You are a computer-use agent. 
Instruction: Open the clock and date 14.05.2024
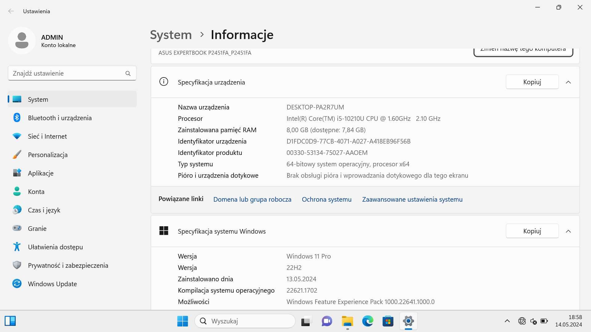coord(569,321)
